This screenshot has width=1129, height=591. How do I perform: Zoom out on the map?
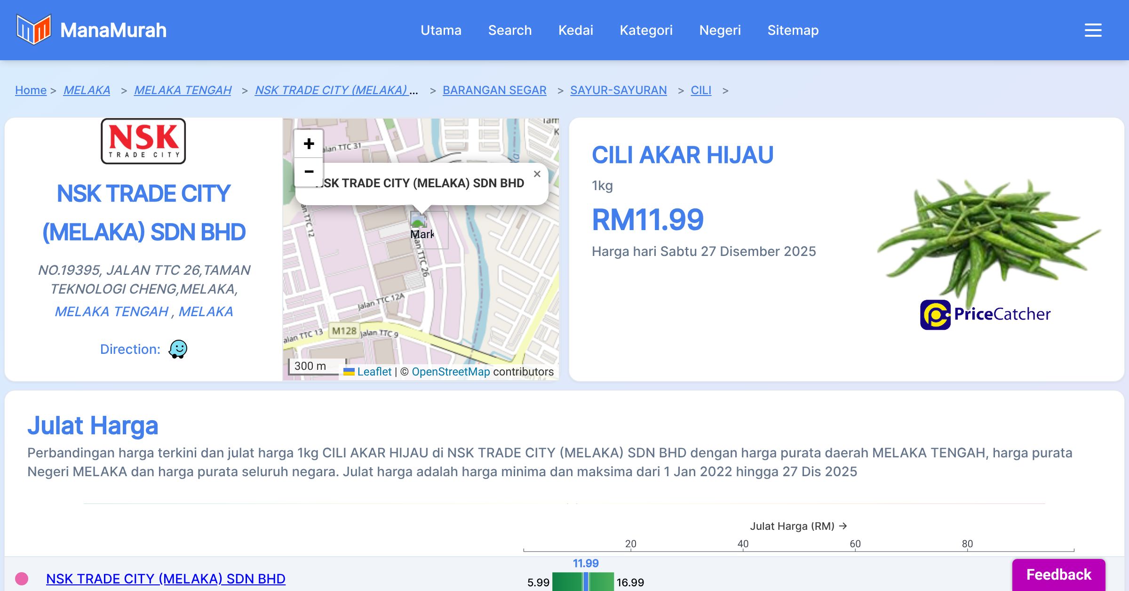coord(309,172)
